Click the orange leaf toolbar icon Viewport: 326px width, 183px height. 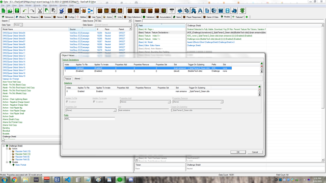84,11
